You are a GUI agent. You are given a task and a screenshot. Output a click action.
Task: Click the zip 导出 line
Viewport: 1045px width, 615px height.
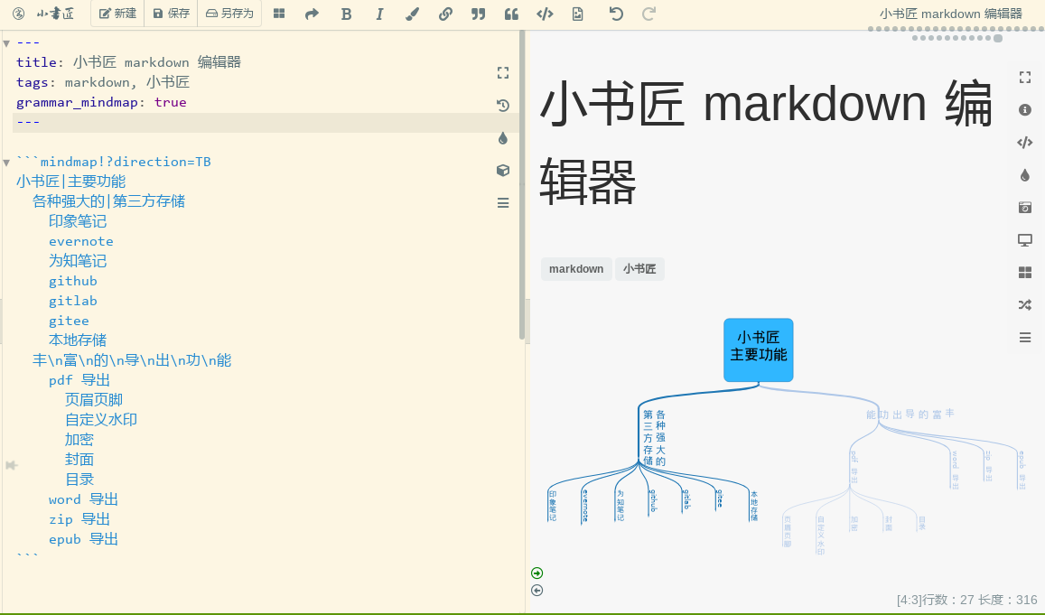79,519
